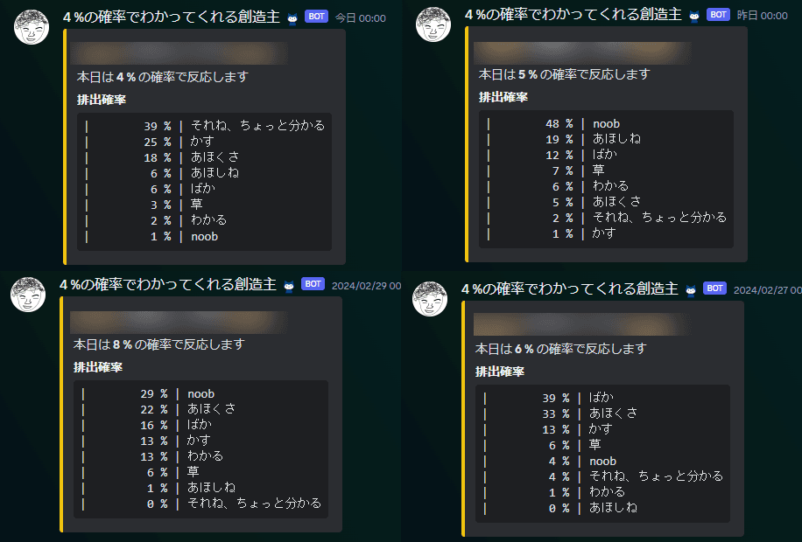Click the BOT badge on the 2024/02/27 message
This screenshot has height=542, width=802.
[714, 288]
